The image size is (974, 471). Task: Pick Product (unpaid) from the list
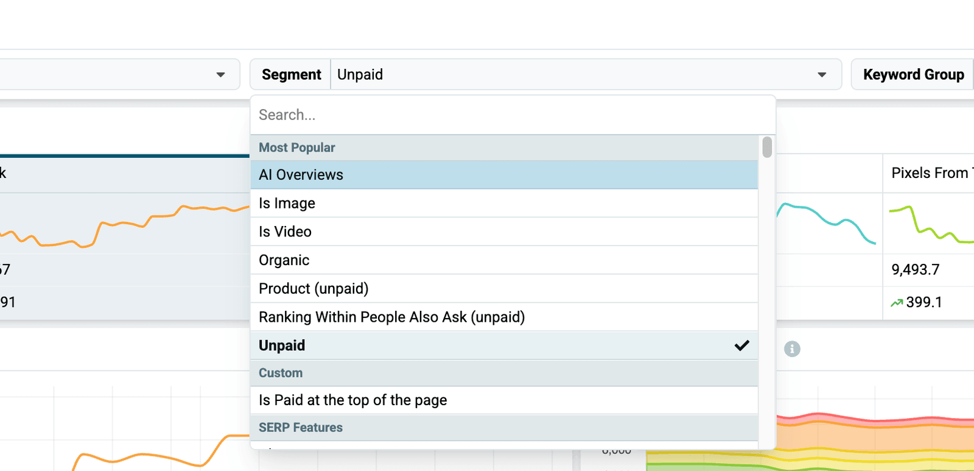click(x=504, y=289)
